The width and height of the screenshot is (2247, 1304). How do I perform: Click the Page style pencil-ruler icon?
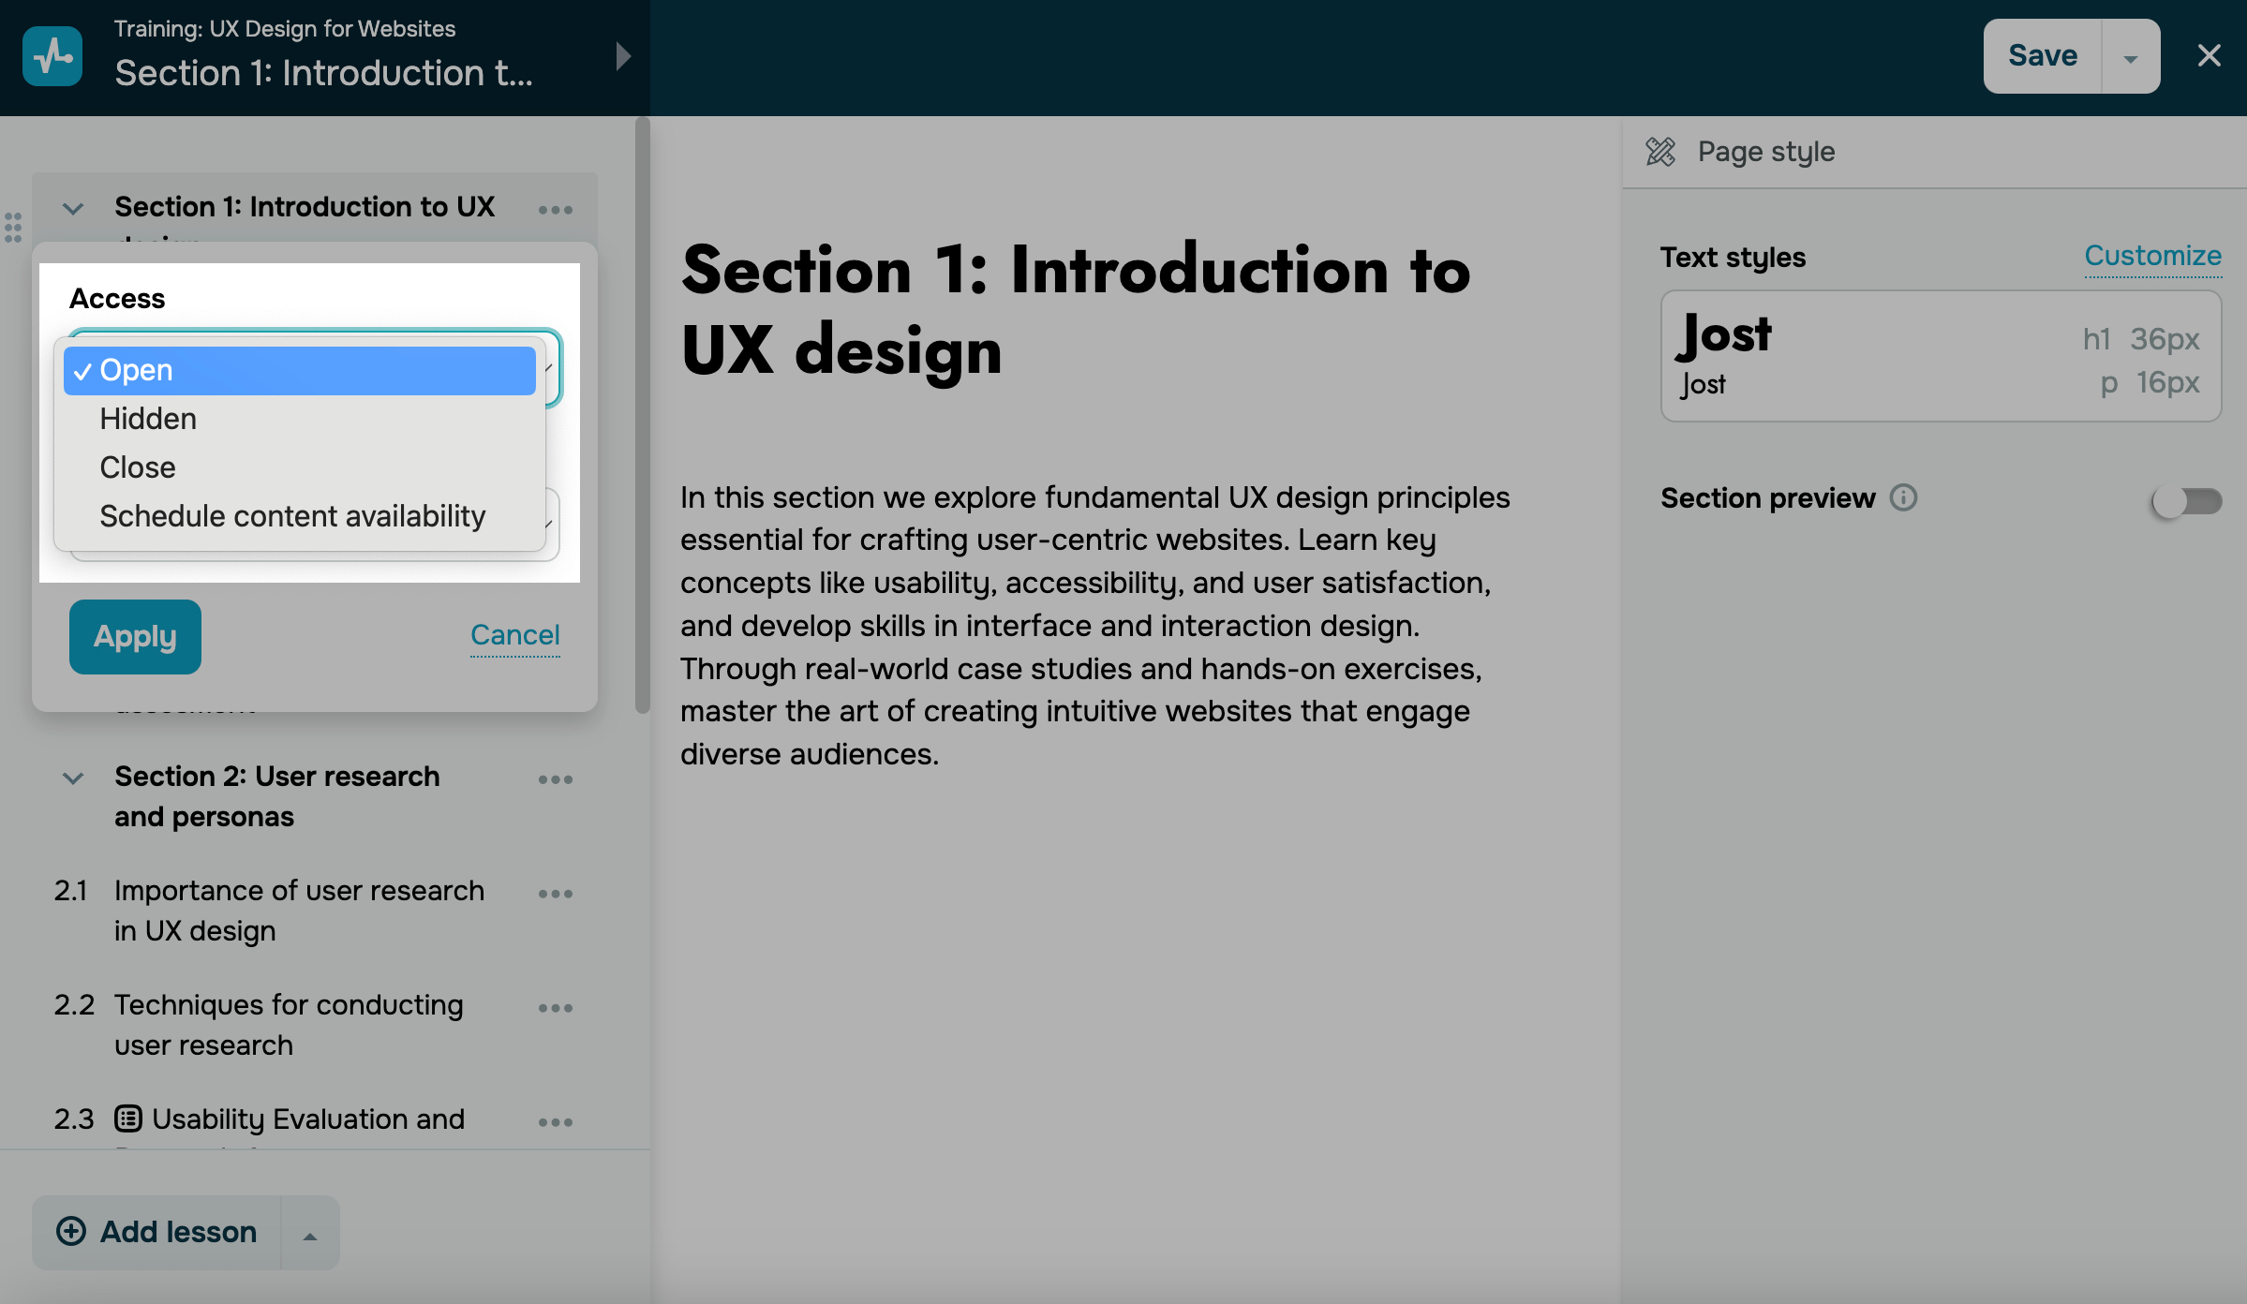click(x=1660, y=152)
